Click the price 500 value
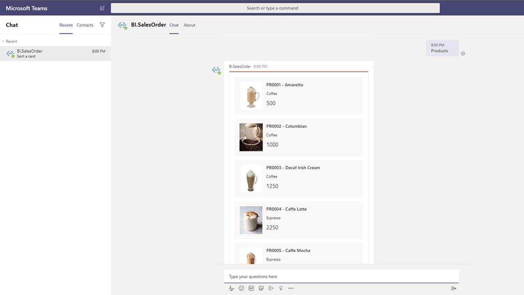 [271, 103]
